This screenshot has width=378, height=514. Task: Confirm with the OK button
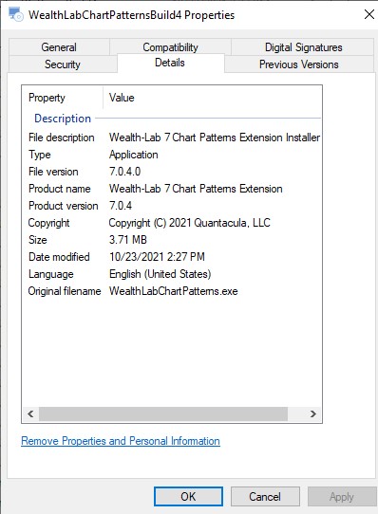[x=188, y=496]
